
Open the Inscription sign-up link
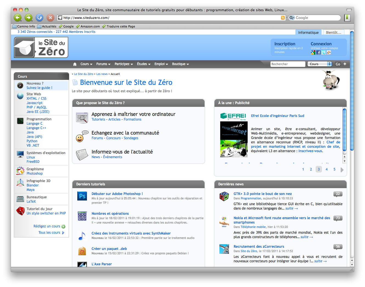pyautogui.click(x=285, y=44)
